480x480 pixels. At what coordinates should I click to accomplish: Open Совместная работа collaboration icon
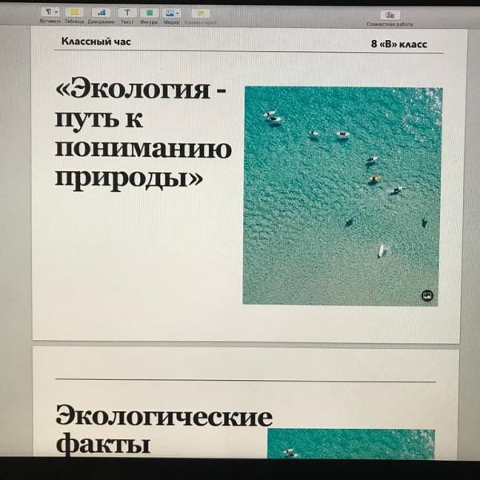[390, 14]
